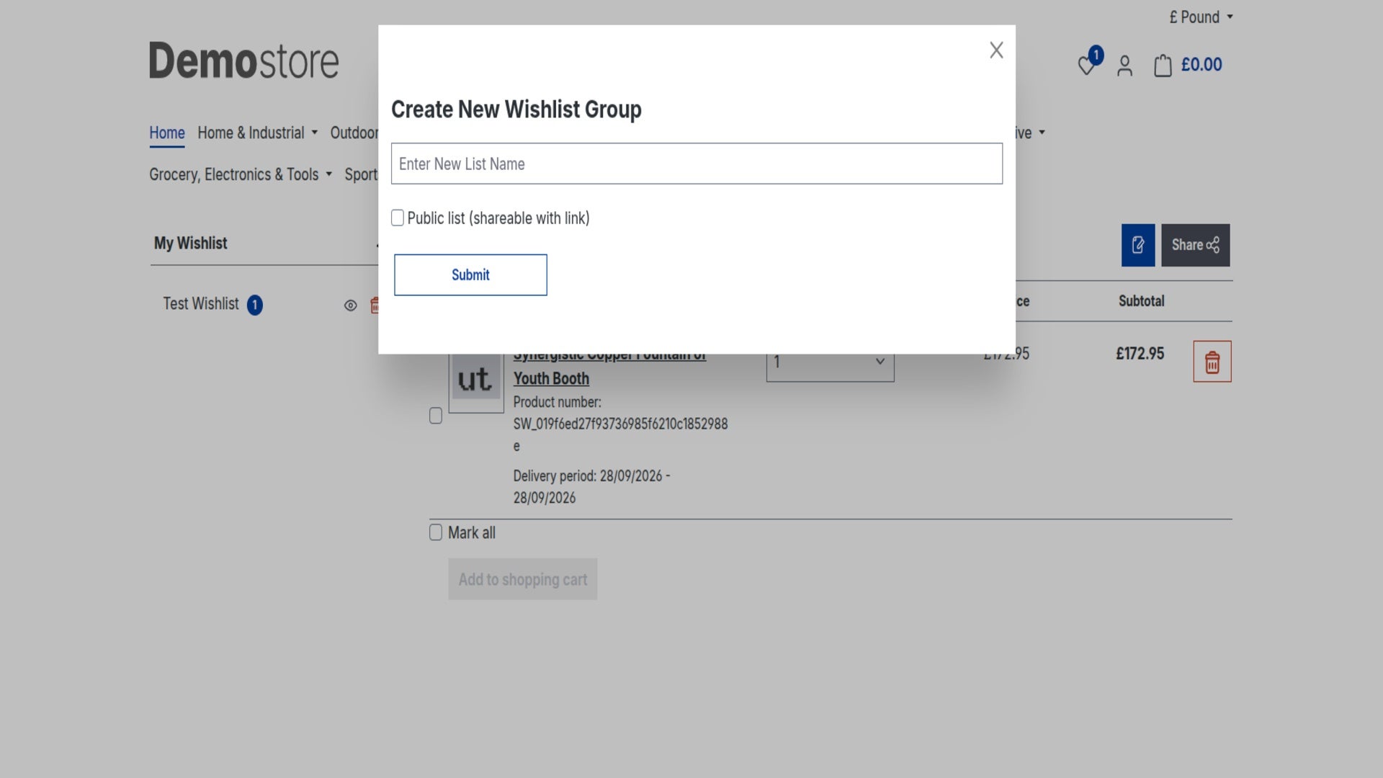The width and height of the screenshot is (1383, 778).
Task: Tick the Mark all checkbox
Action: (x=436, y=532)
